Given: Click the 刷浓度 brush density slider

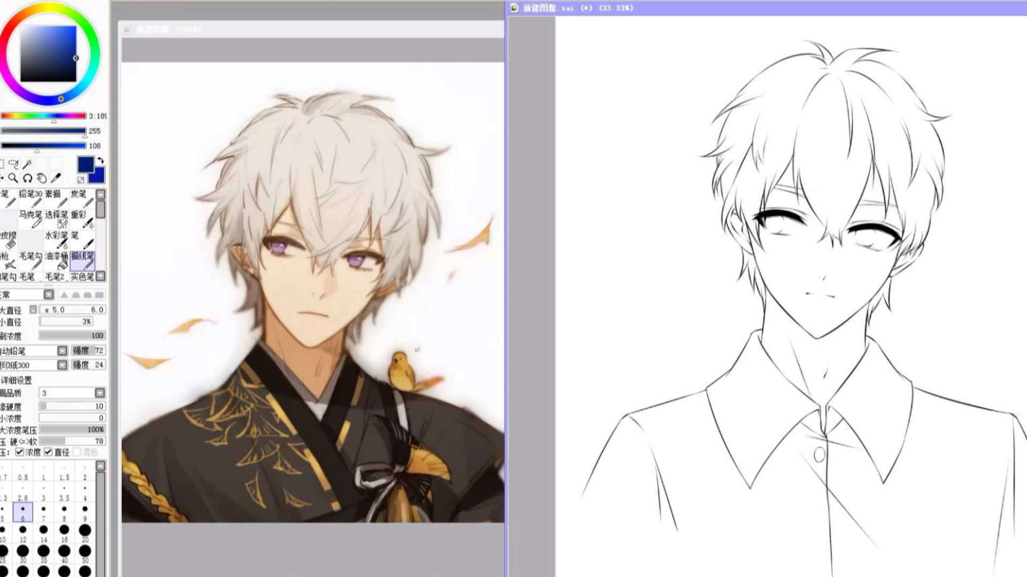Looking at the screenshot, I should tap(72, 336).
